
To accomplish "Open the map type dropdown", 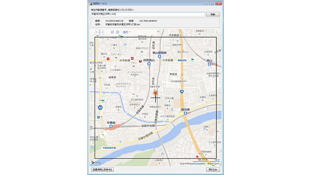I will (127, 32).
